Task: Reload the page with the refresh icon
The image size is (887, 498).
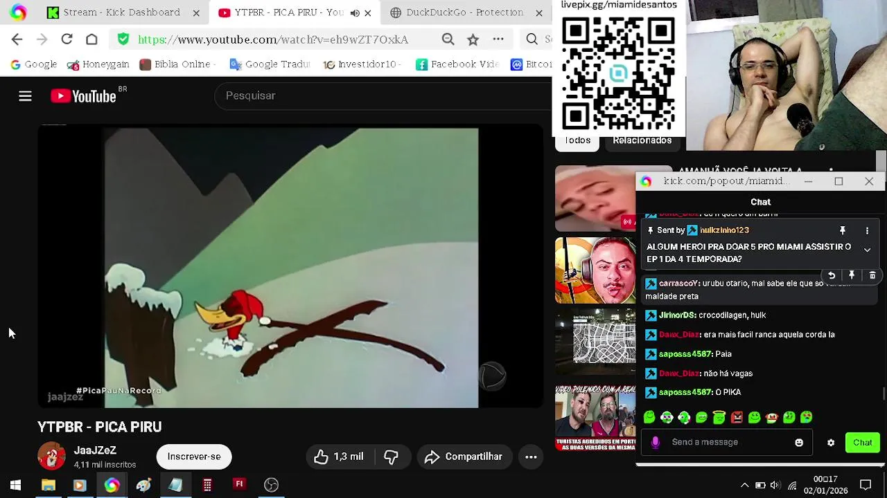Action: coord(67,39)
